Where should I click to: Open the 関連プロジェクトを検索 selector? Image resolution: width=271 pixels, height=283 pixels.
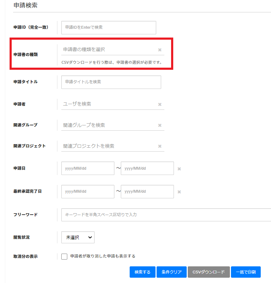[x=108, y=146]
